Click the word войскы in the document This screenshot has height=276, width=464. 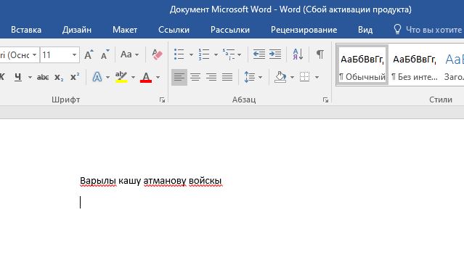(x=205, y=181)
